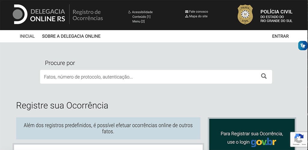Click the envelope icon for Fale conosco
Screen dimensions: 308x150
(187, 12)
